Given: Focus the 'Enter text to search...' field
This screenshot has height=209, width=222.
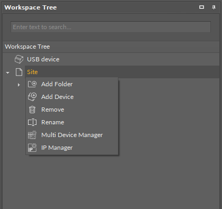Looking at the screenshot, I should 110,27.
